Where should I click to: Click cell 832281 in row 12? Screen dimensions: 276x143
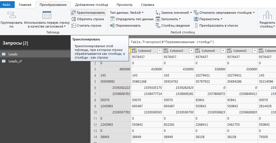[x=179, y=125]
